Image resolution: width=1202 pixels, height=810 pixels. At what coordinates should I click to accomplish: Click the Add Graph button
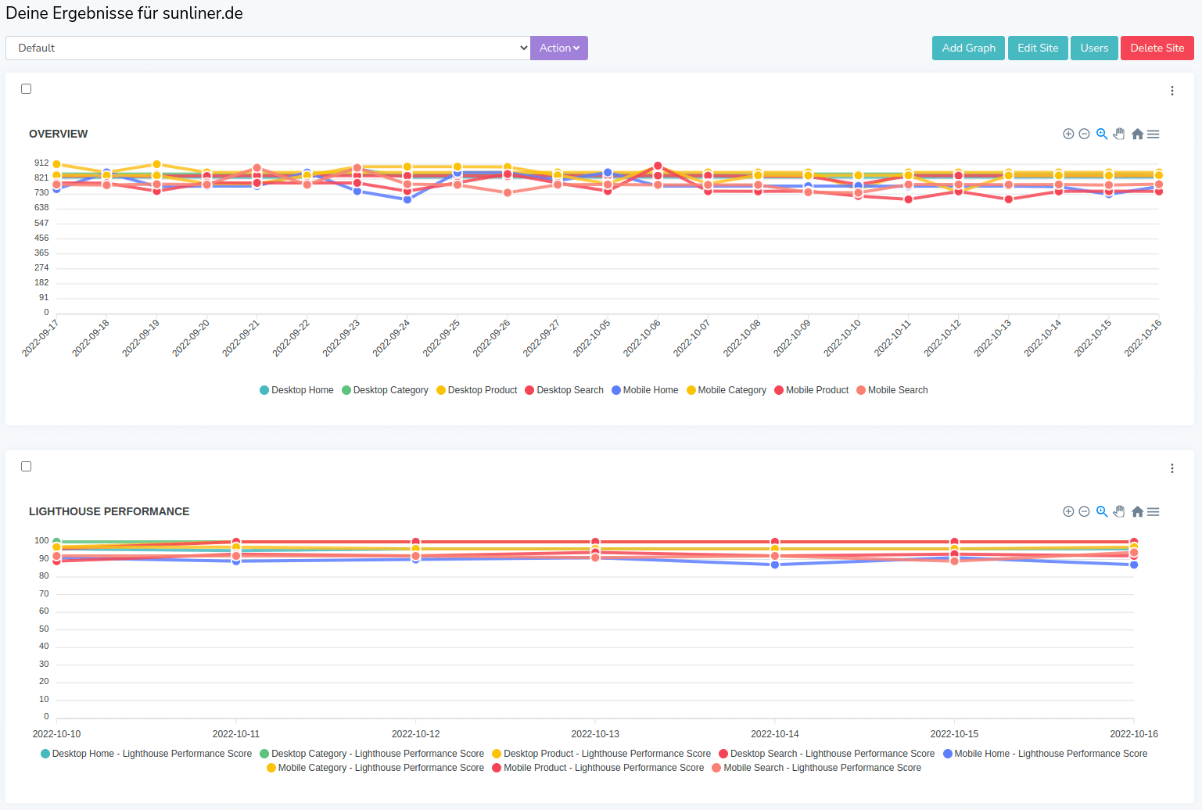coord(968,48)
